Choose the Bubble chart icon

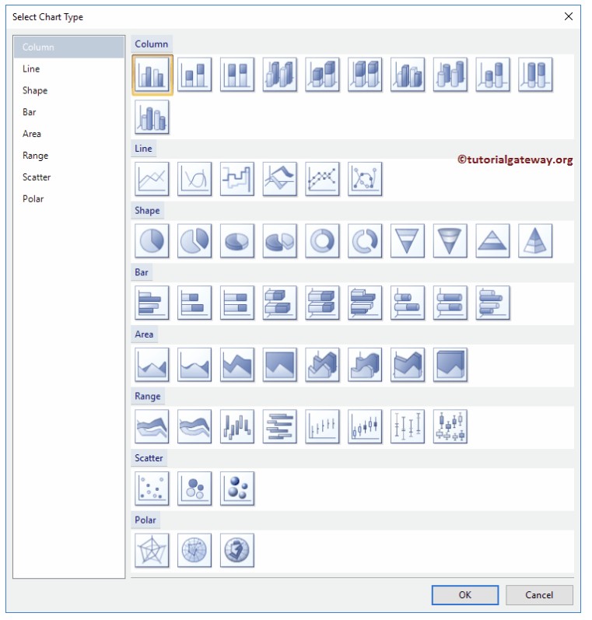coord(194,489)
